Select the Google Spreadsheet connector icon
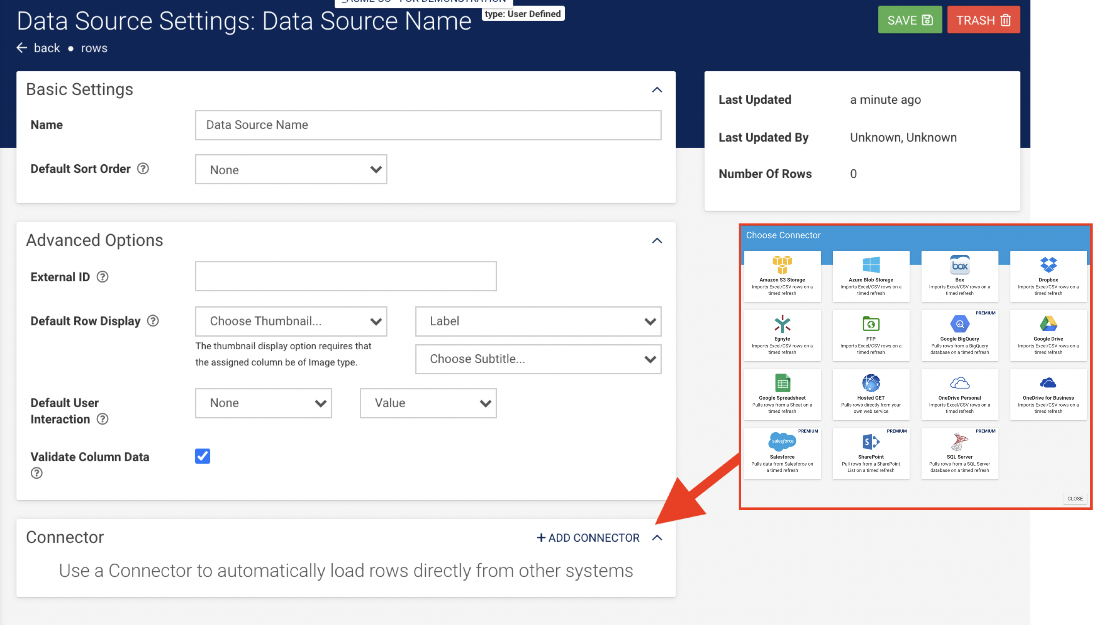 (x=782, y=382)
